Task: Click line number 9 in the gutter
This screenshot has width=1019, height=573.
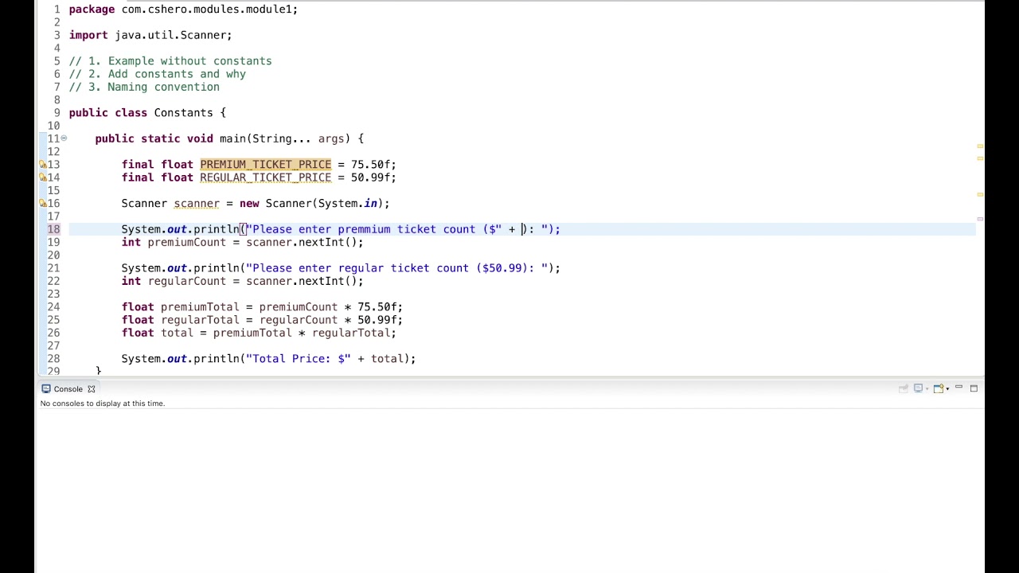Action: coord(57,113)
